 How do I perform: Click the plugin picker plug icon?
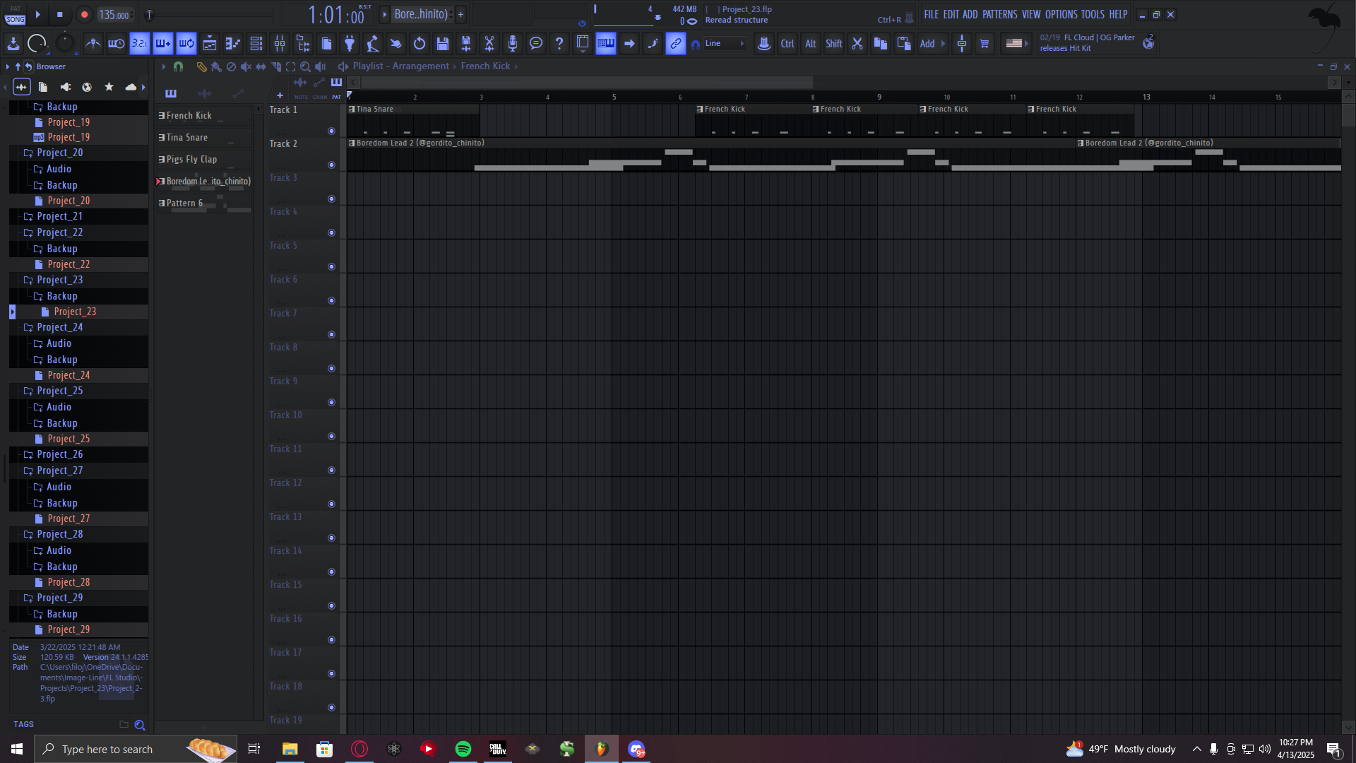350,44
